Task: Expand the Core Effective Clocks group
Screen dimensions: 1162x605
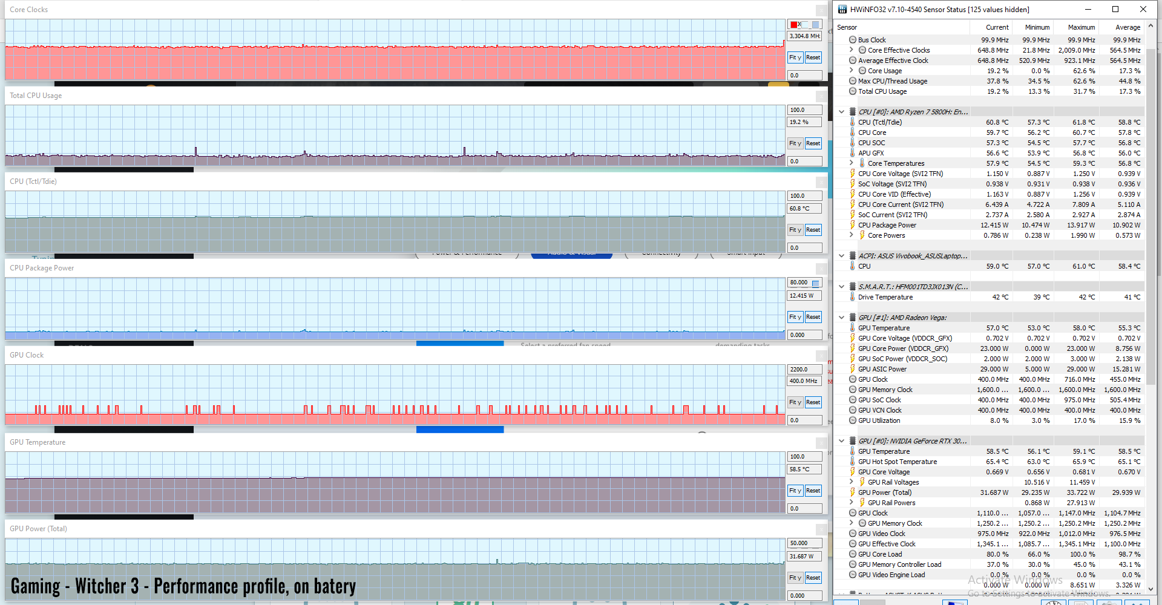Action: click(x=852, y=50)
